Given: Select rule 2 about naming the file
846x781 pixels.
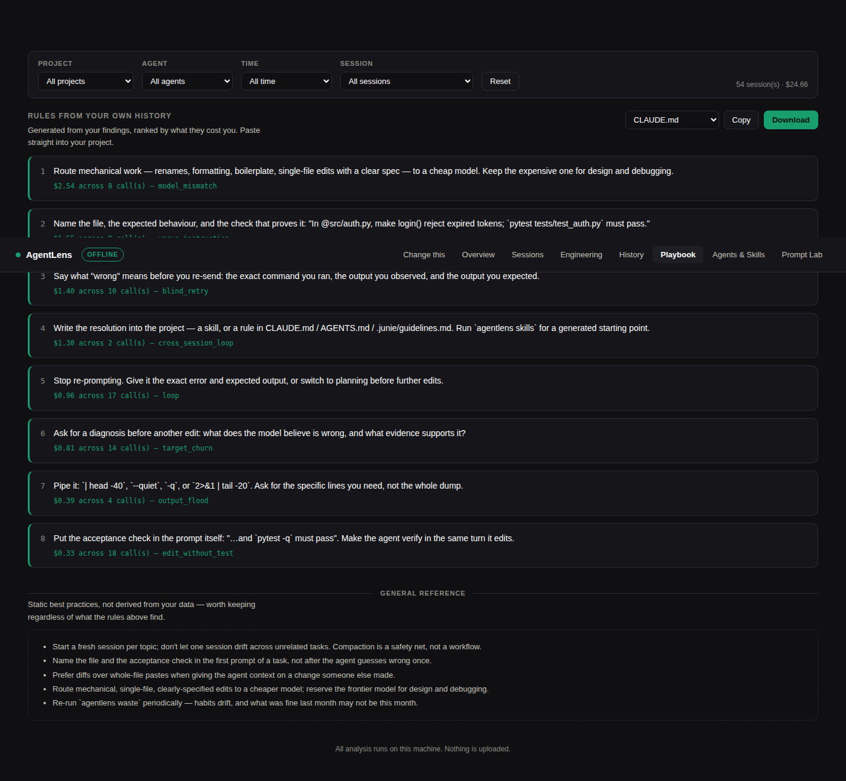Looking at the screenshot, I should click(423, 223).
